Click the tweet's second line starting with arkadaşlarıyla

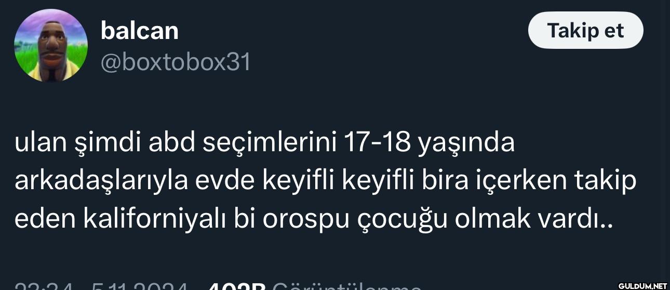click(325, 181)
